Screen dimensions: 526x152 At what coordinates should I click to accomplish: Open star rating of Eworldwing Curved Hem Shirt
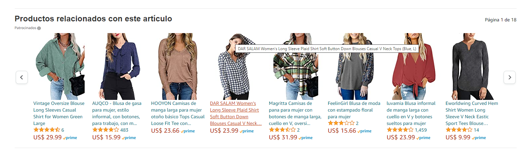pyautogui.click(x=459, y=130)
